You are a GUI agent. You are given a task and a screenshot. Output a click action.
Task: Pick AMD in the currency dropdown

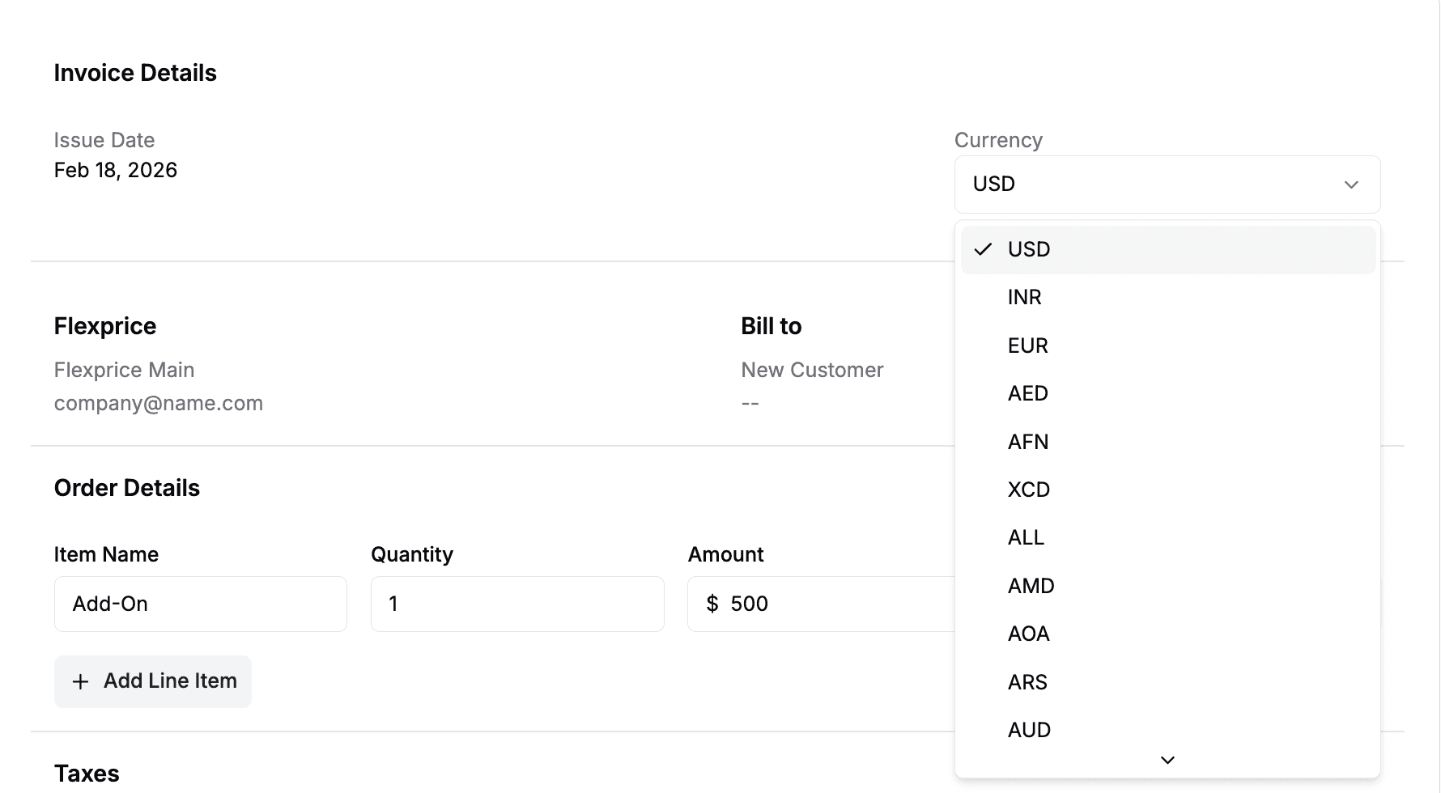pos(1031,586)
